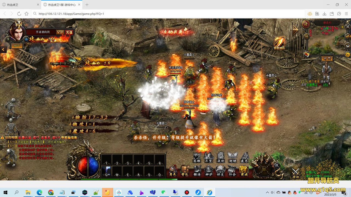Open the 背包 backpack inventory
Screen dimensions: 351x197
(x=185, y=170)
